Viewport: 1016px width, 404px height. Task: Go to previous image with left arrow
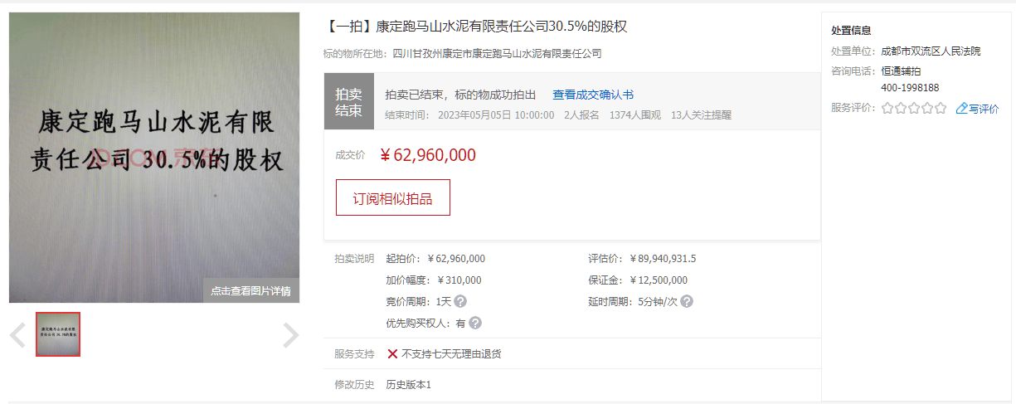pos(17,335)
